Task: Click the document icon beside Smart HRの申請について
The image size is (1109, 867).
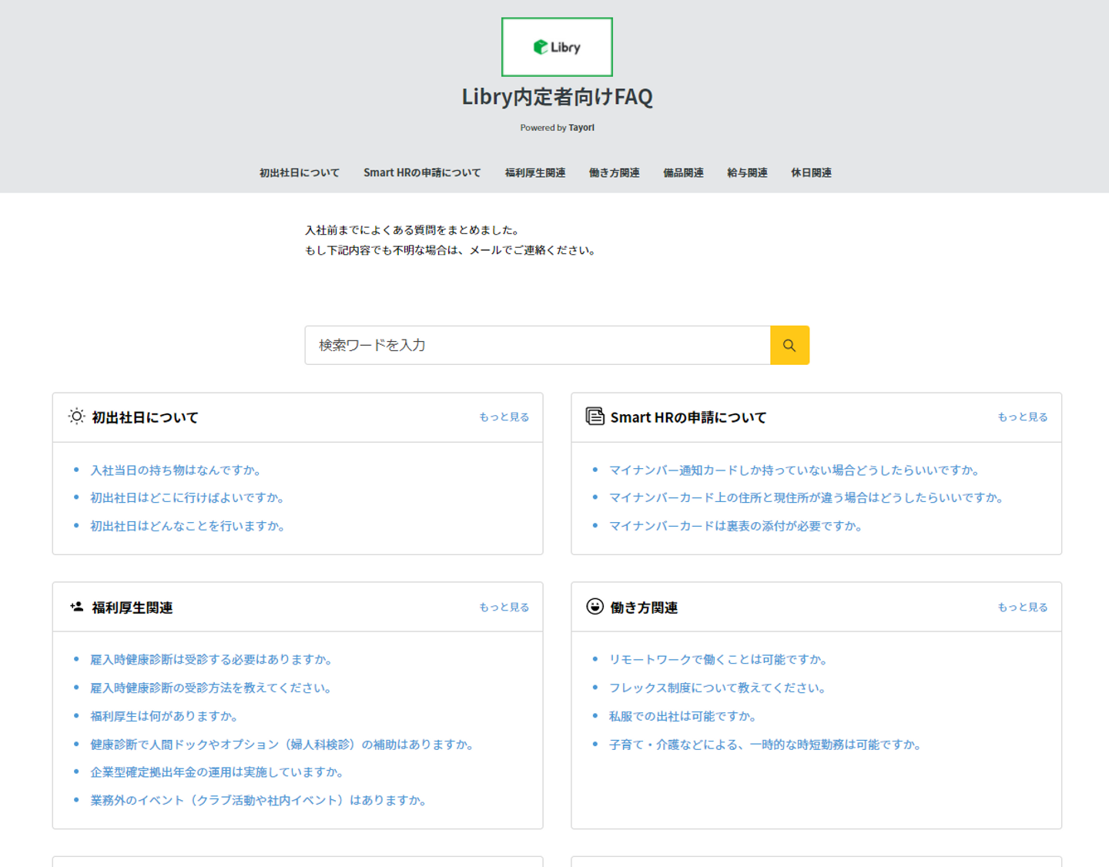Action: click(595, 417)
